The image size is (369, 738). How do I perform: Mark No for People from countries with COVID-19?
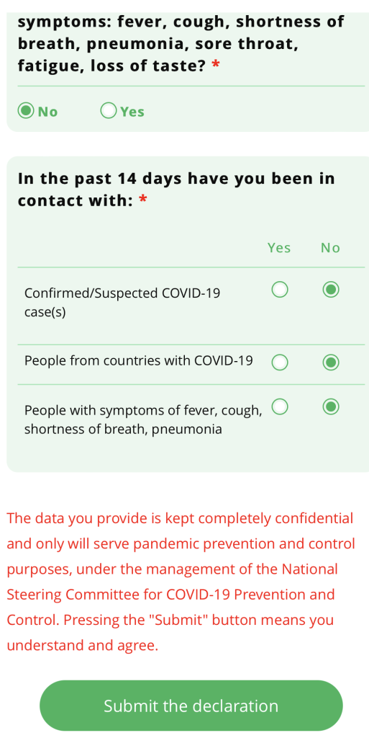(x=331, y=363)
